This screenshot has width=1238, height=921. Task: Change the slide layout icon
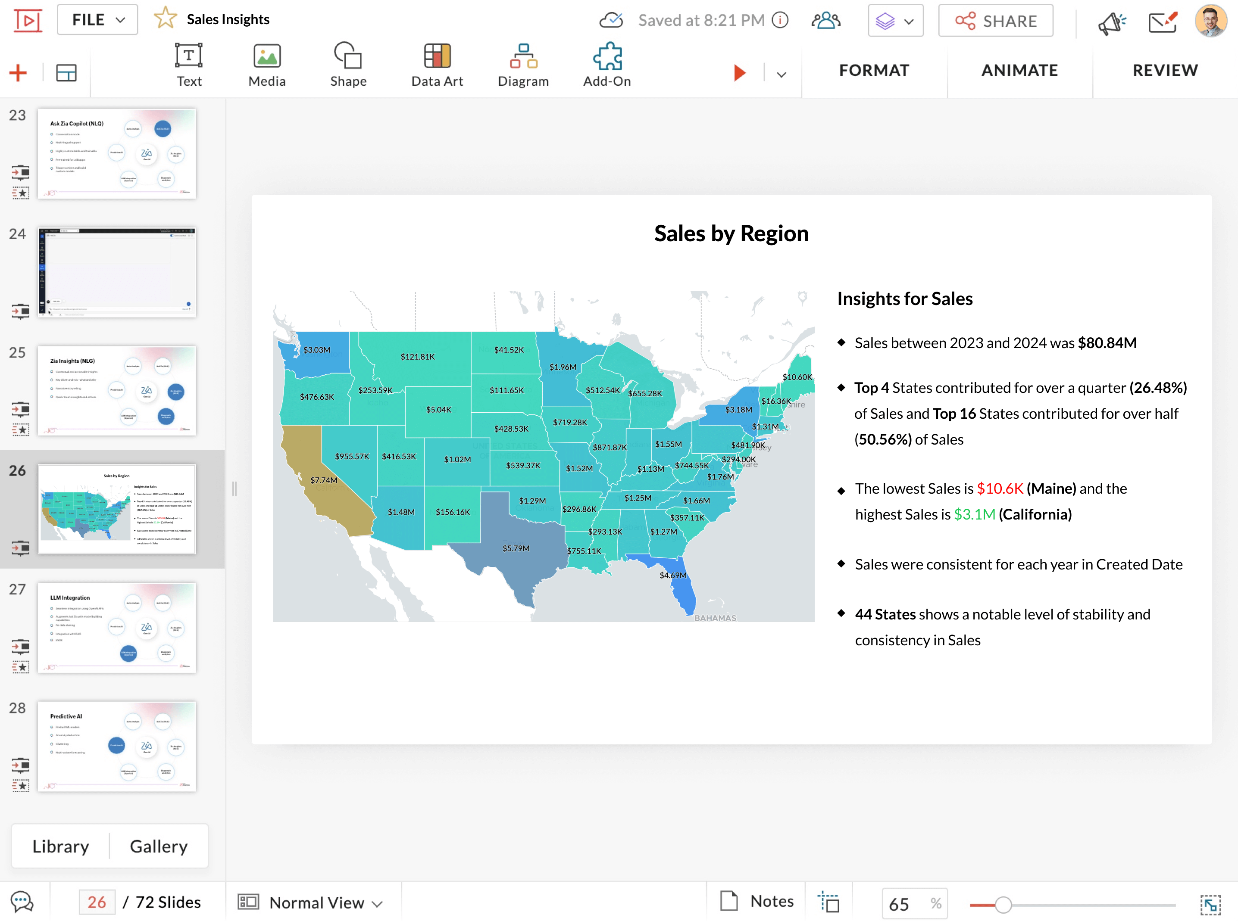point(66,72)
